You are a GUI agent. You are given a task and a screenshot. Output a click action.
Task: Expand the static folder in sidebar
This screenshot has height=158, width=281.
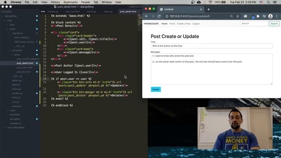7,110
